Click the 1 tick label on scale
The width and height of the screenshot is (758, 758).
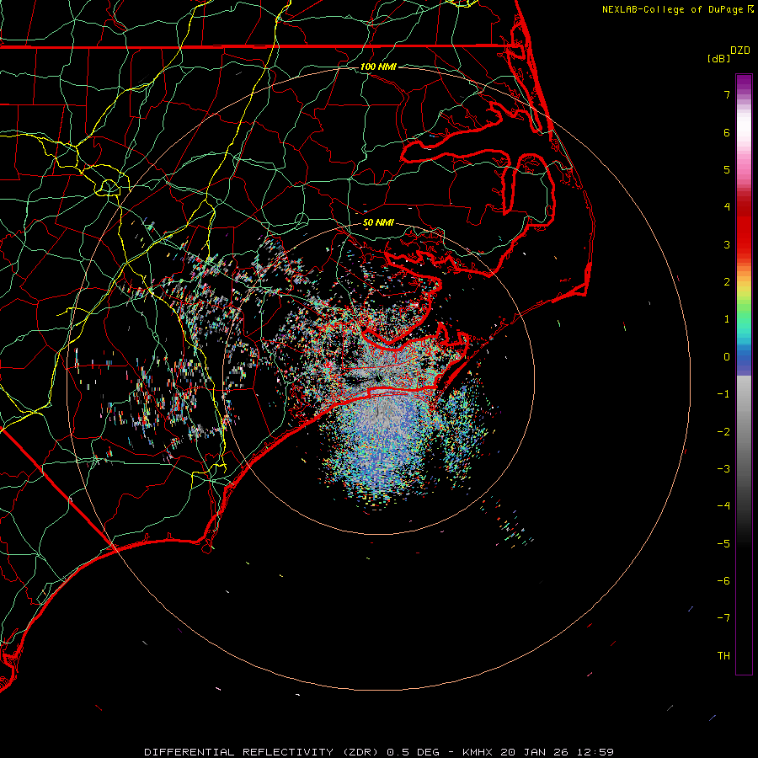tap(727, 319)
